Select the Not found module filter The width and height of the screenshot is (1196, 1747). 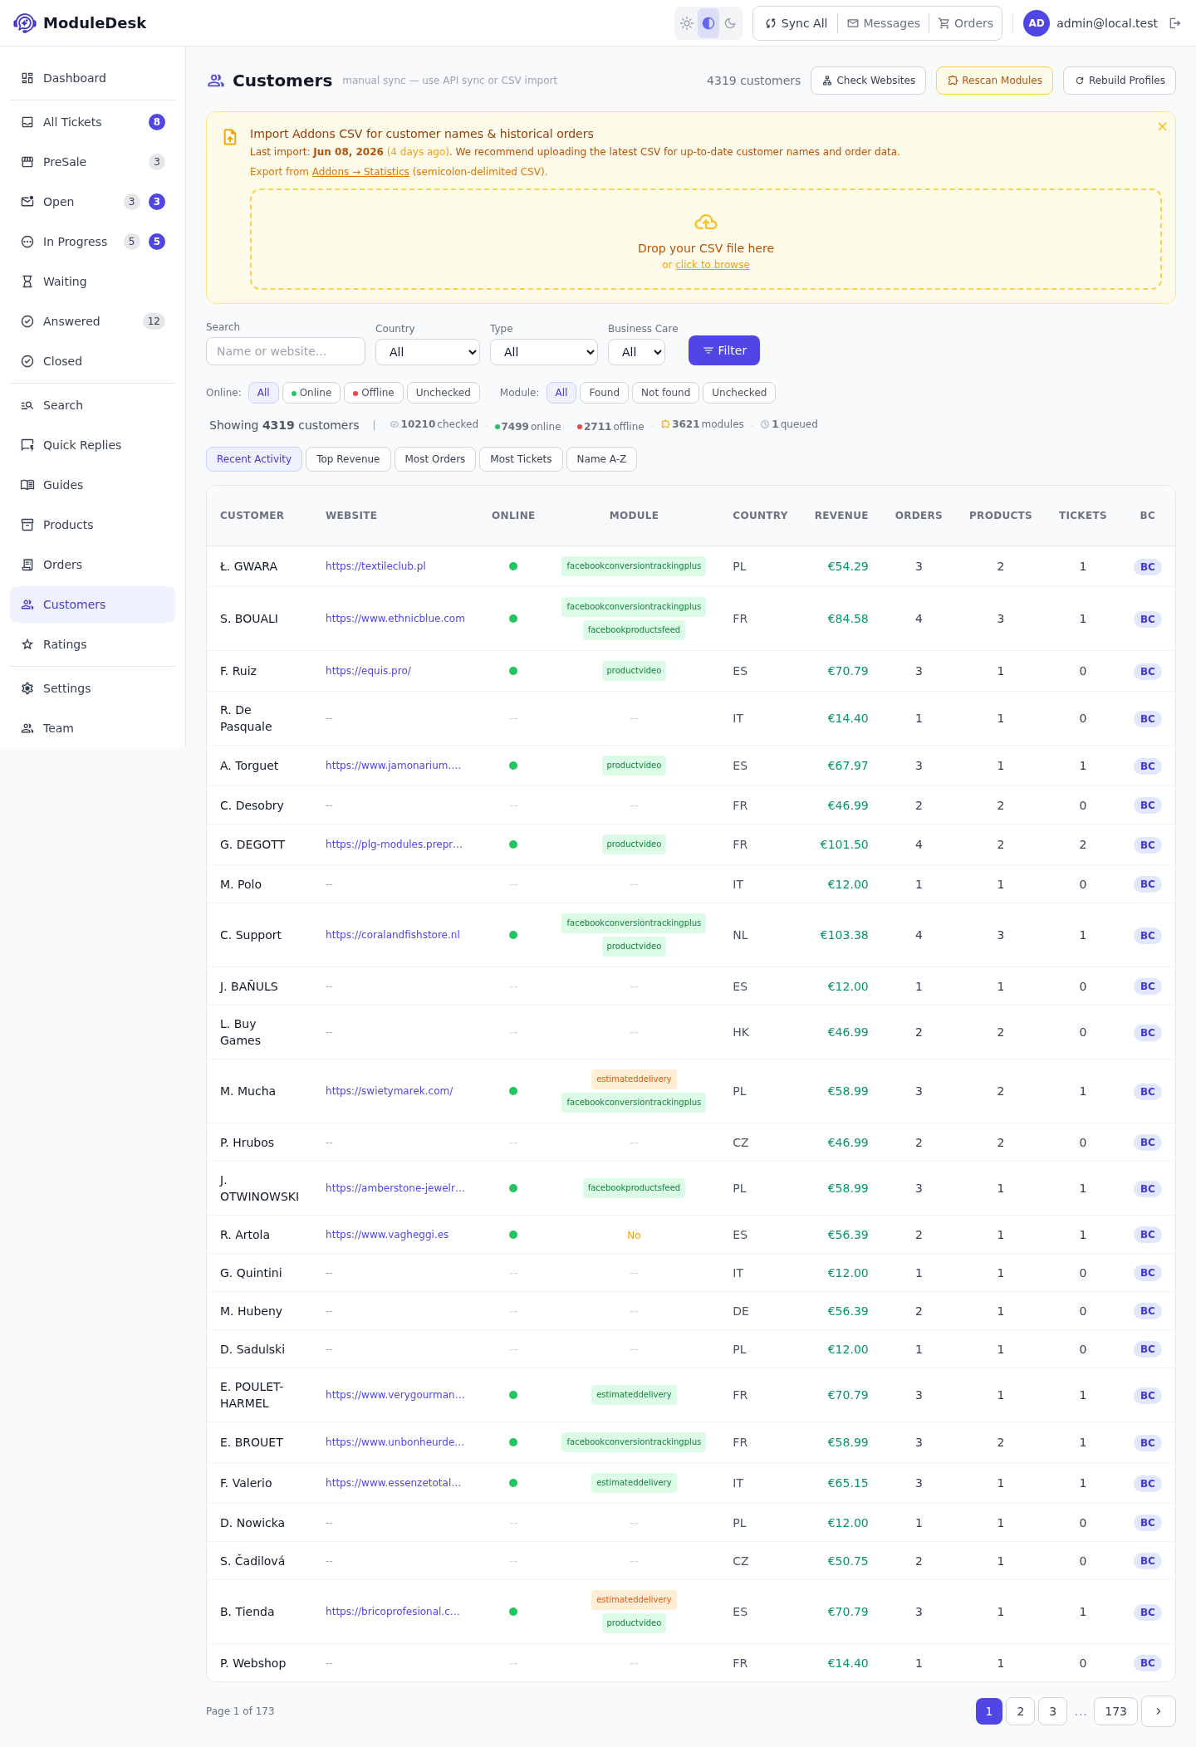pyautogui.click(x=665, y=393)
